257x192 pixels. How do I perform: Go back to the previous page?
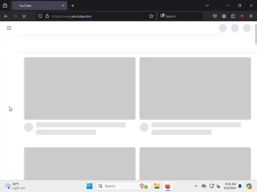click(x=6, y=16)
